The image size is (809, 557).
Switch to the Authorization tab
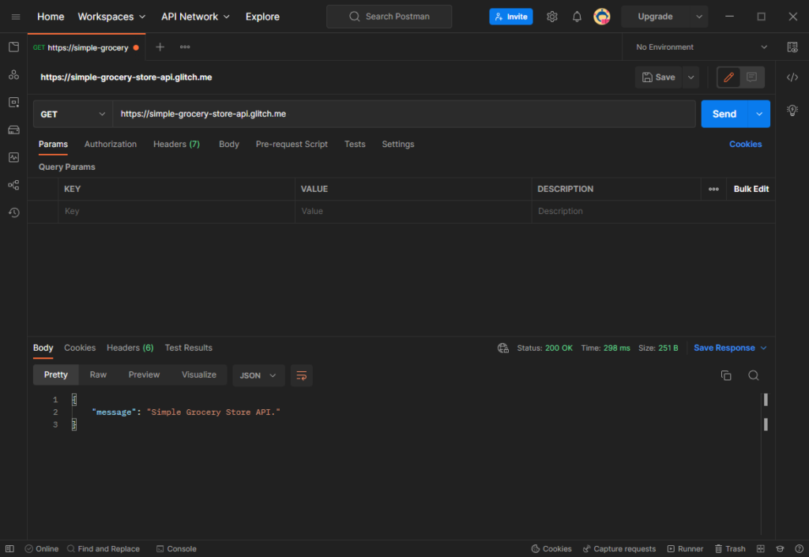[x=111, y=144]
